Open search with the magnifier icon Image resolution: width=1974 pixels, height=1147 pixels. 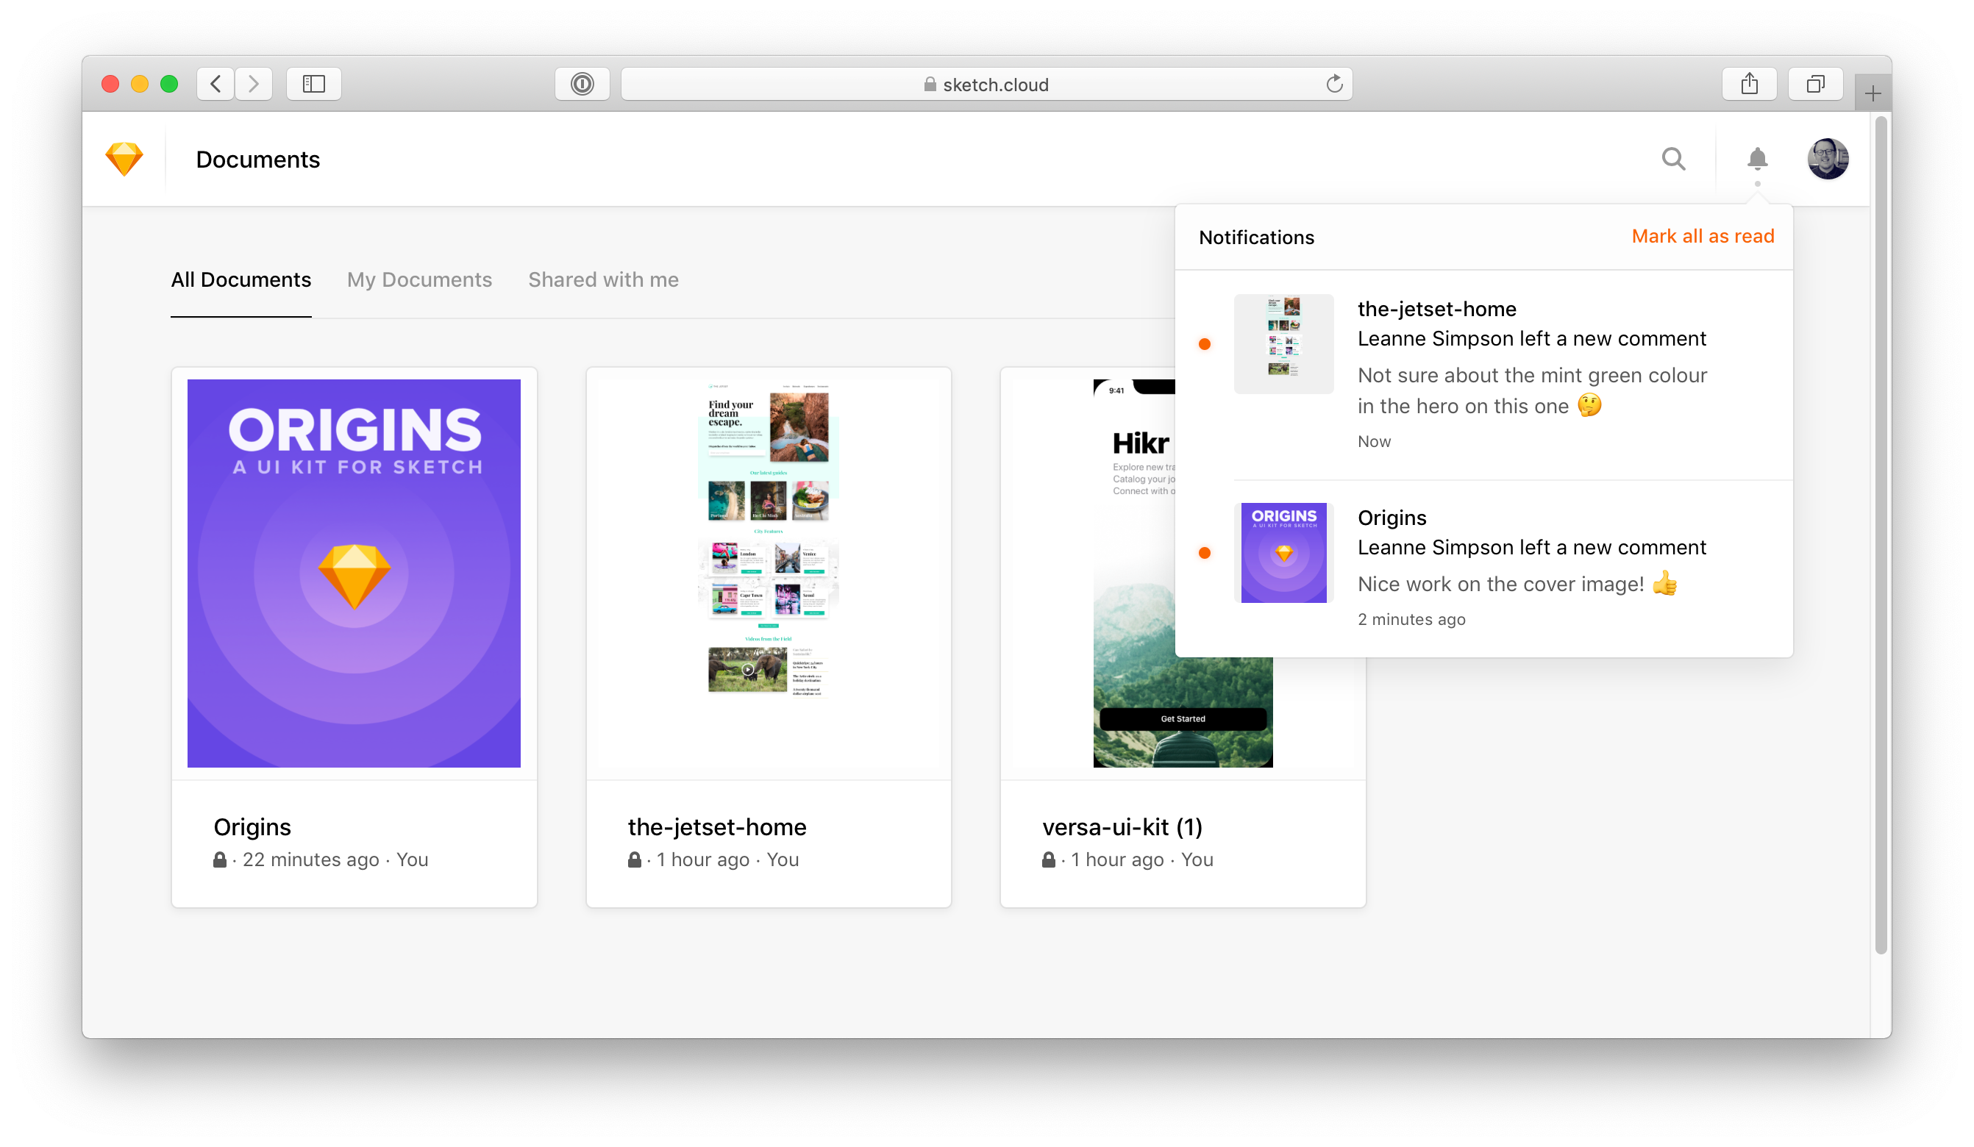[x=1673, y=159]
